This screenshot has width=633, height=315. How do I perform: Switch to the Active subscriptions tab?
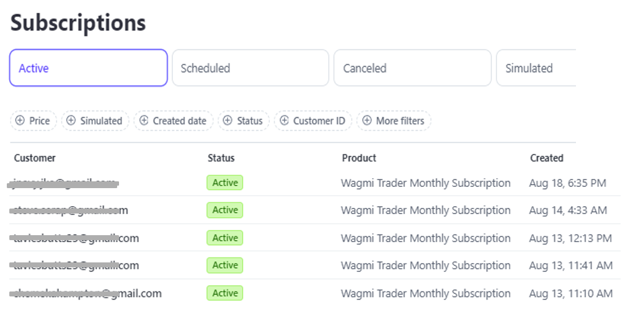click(88, 68)
